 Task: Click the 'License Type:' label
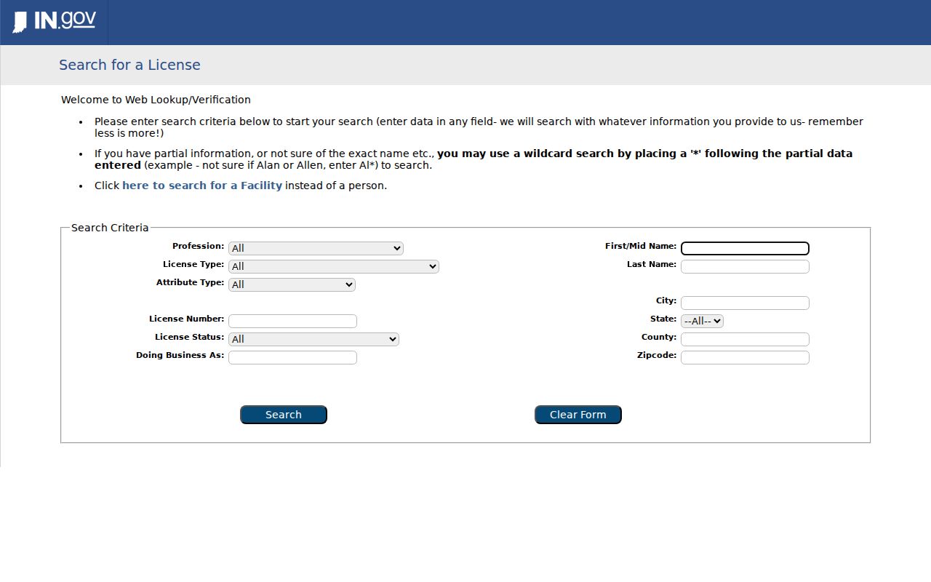point(193,264)
